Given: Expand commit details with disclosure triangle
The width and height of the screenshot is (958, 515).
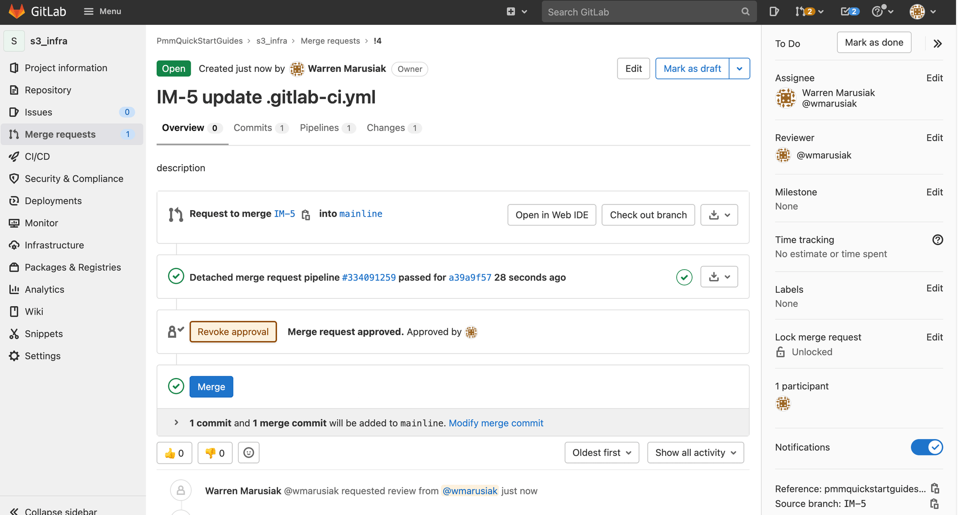Looking at the screenshot, I should coord(176,423).
